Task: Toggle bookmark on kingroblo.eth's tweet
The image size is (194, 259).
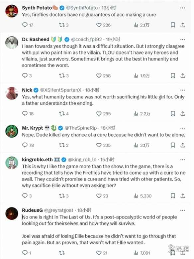Action: [173, 196]
